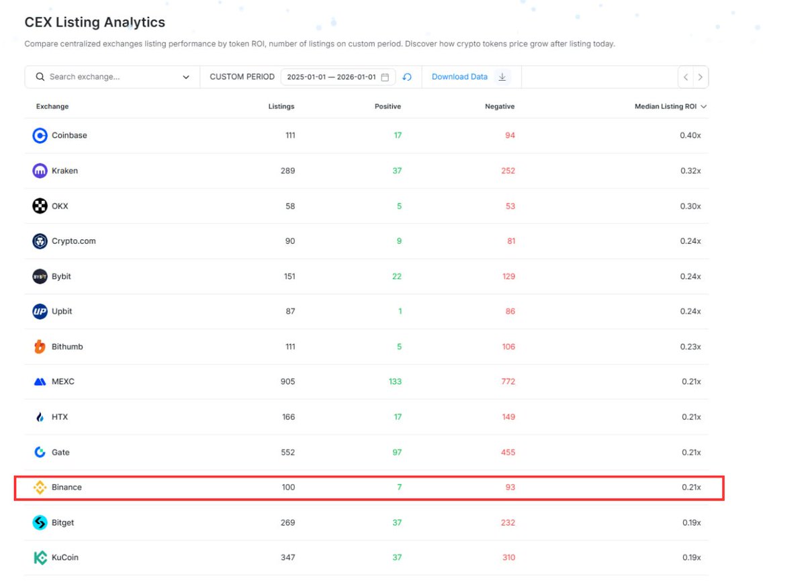Click MEXC's 772 negative value
Image resolution: width=806 pixels, height=584 pixels.
tap(508, 382)
